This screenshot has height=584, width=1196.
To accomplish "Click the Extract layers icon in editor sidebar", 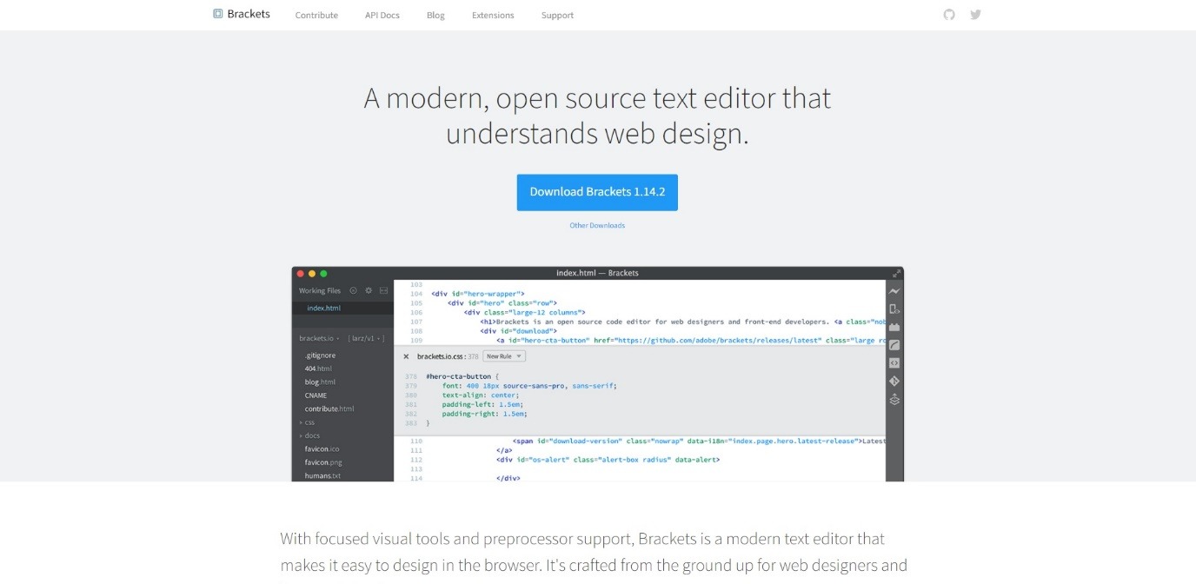I will pos(894,400).
